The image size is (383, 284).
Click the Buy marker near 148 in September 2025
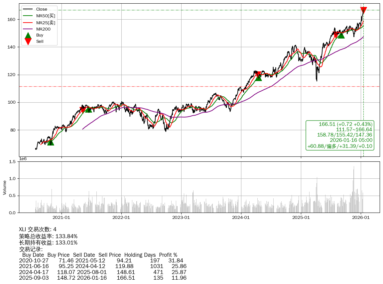(341, 35)
